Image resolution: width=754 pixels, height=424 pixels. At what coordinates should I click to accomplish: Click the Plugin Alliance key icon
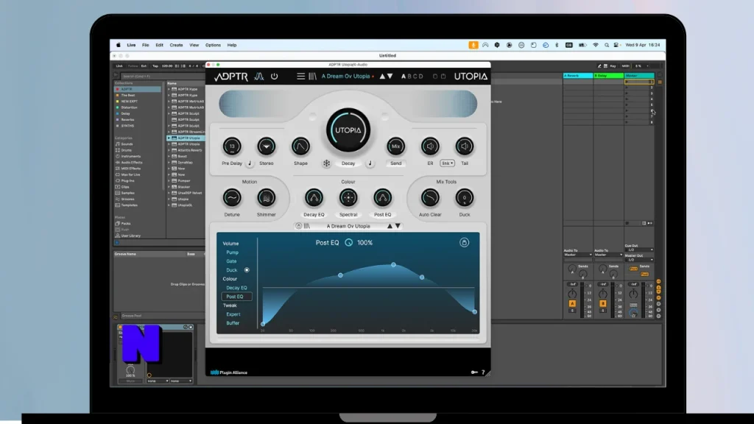pyautogui.click(x=474, y=372)
